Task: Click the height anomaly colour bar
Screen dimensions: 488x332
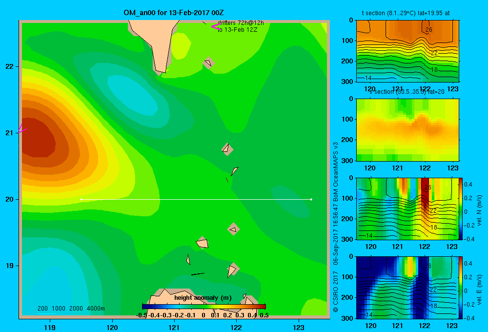Action: click(x=204, y=307)
